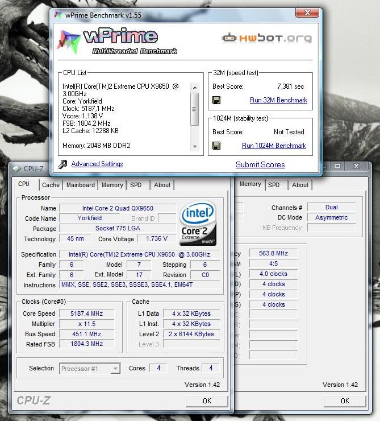Click the Revision value C0
This screenshot has height=421, width=380.
pyautogui.click(x=205, y=275)
